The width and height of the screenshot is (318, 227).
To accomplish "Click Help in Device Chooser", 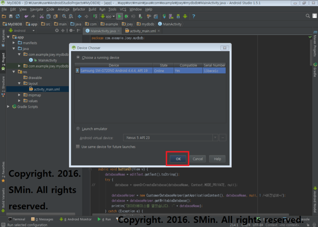I will coord(217,159).
